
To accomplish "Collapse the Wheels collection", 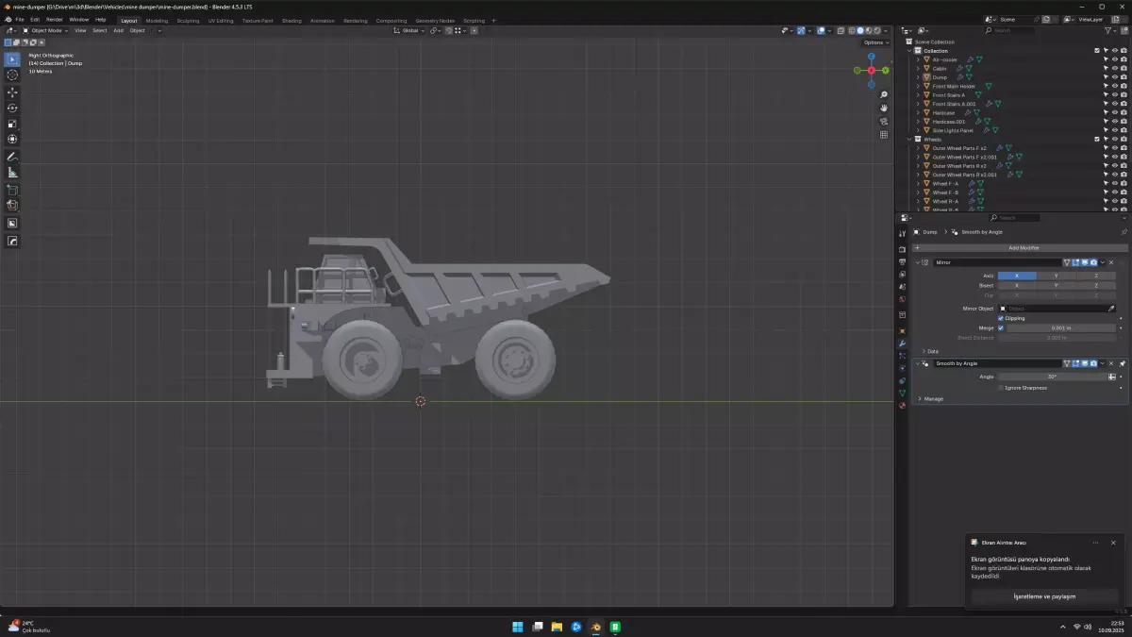I will [909, 140].
